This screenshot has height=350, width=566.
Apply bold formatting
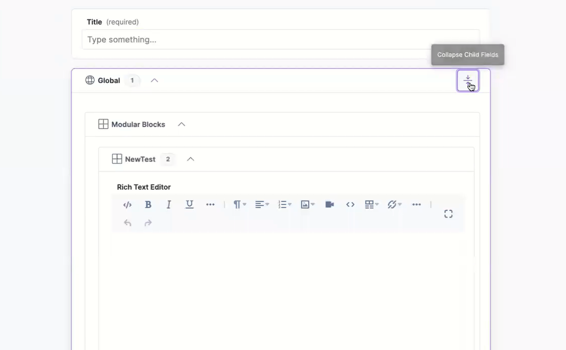148,204
